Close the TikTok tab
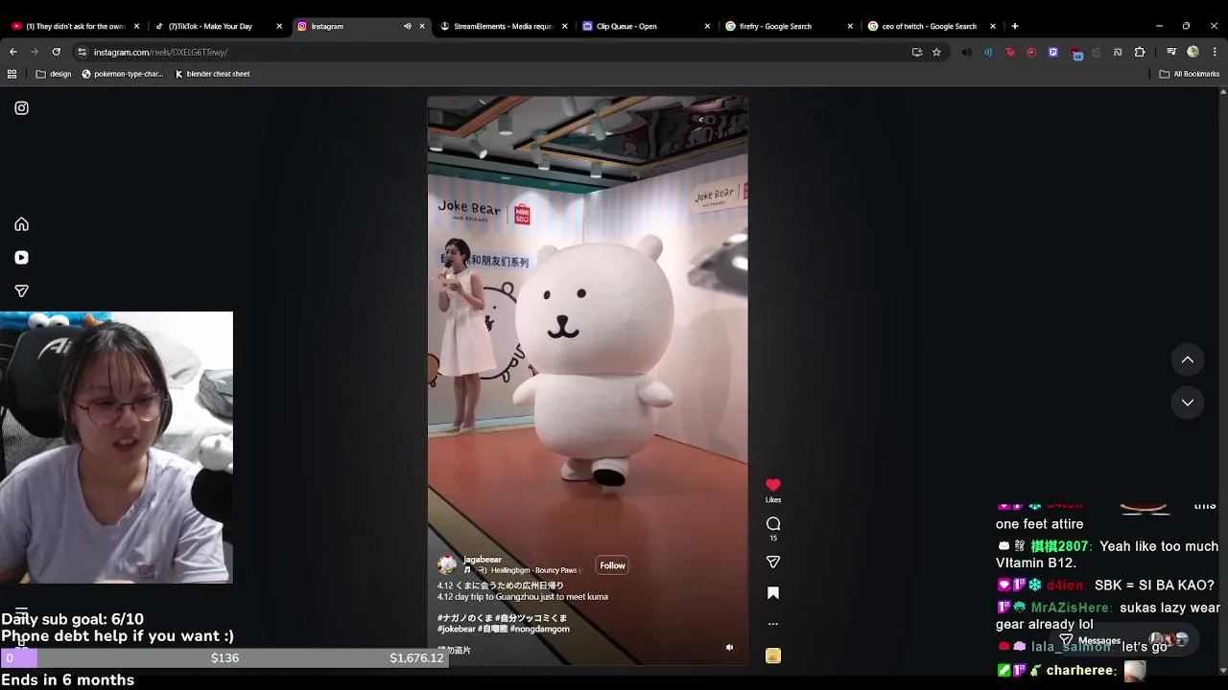The width and height of the screenshot is (1228, 690). coord(279,26)
